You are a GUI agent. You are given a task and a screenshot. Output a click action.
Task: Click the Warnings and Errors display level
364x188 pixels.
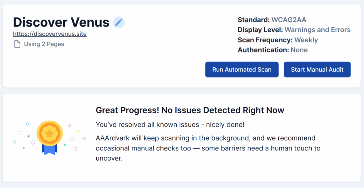317,30
